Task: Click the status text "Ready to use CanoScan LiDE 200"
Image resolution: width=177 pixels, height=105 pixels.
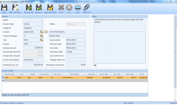Action: [x=15, y=95]
